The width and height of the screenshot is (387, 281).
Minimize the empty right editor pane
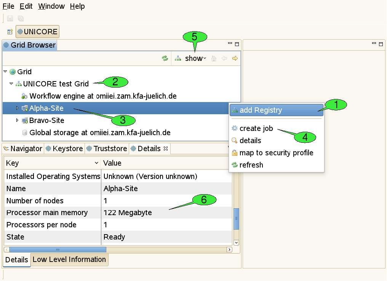tap(374, 43)
